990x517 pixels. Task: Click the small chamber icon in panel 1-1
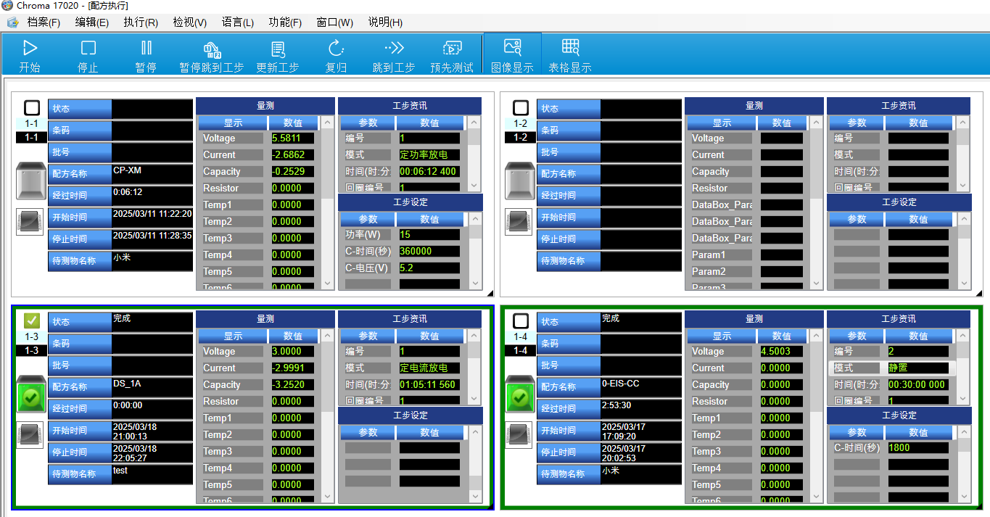pos(30,222)
